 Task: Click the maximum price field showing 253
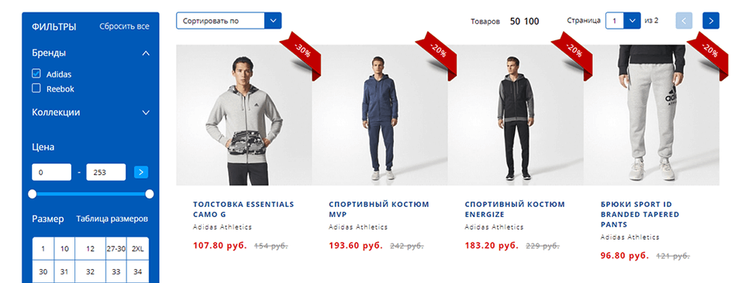[x=106, y=172]
